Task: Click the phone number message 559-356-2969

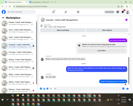Action: point(51,77)
